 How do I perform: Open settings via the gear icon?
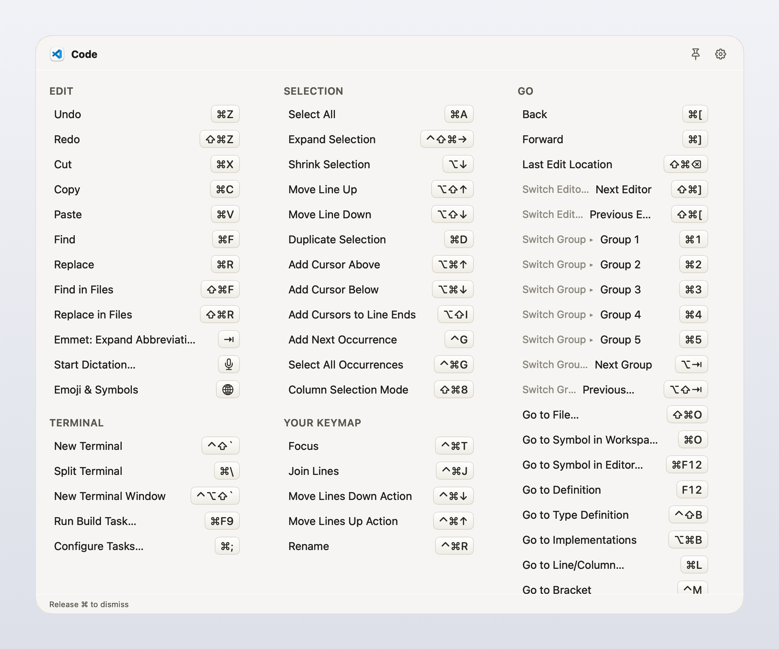(720, 54)
